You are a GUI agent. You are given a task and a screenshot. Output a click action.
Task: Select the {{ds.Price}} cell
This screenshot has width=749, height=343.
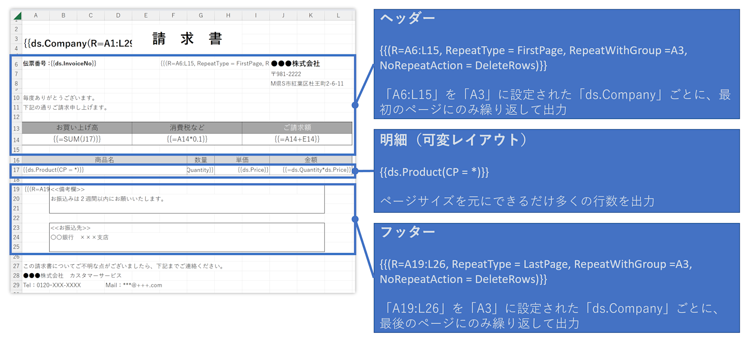pos(242,170)
